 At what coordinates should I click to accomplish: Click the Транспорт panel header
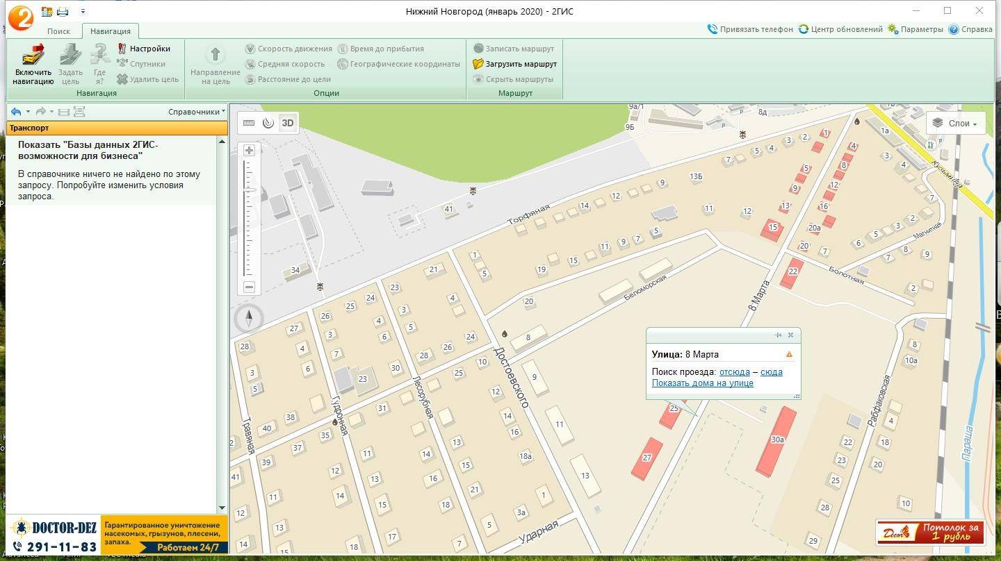117,128
